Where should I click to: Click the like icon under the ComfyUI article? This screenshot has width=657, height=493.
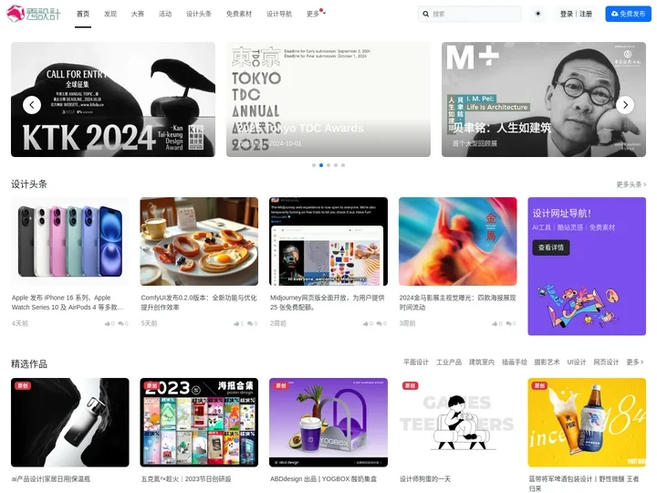pos(236,323)
